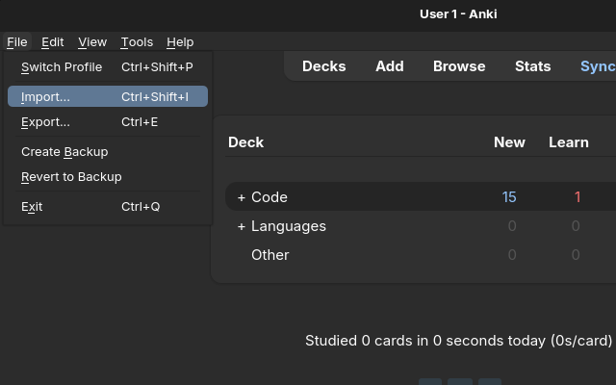Click Add in the top toolbar
Image resolution: width=616 pixels, height=385 pixels.
coord(390,66)
